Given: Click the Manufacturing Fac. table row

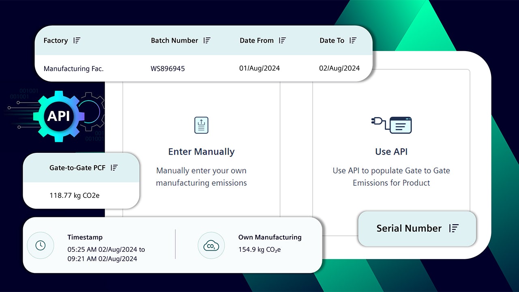Looking at the screenshot, I should point(73,68).
